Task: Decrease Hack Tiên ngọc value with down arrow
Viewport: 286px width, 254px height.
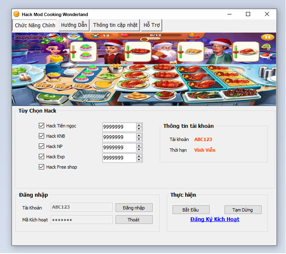Action: click(139, 129)
